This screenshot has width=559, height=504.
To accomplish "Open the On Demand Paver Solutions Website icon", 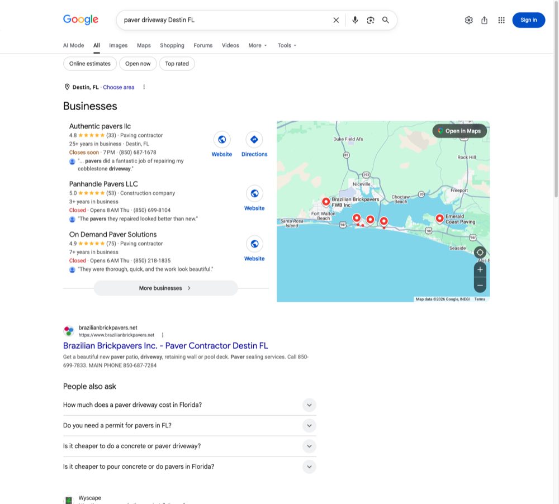I will [254, 244].
